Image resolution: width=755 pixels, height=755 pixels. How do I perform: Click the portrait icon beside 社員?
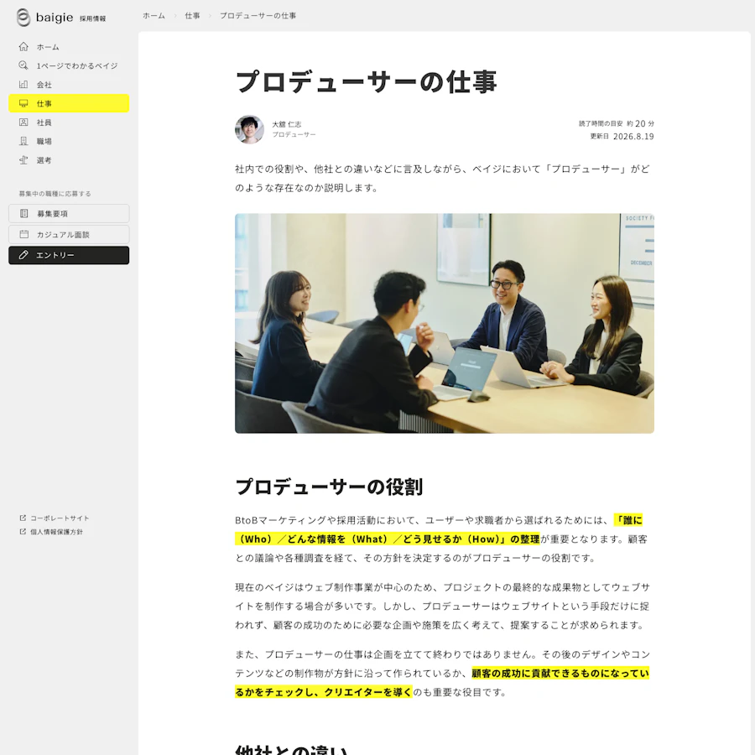coord(23,122)
